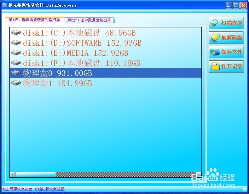
Task: Click the drive icon beside disk1 (F:)
Action: 16,63
